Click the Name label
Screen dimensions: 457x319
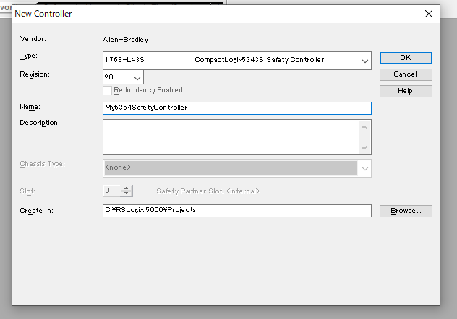click(x=30, y=107)
